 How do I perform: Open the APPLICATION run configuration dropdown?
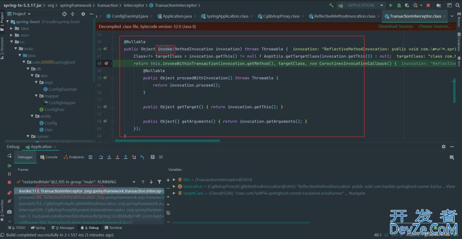coord(362,5)
